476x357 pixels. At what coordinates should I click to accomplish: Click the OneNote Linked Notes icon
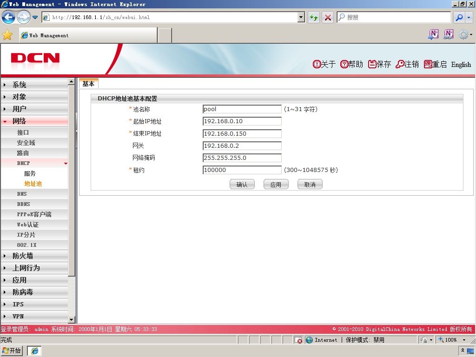click(449, 34)
